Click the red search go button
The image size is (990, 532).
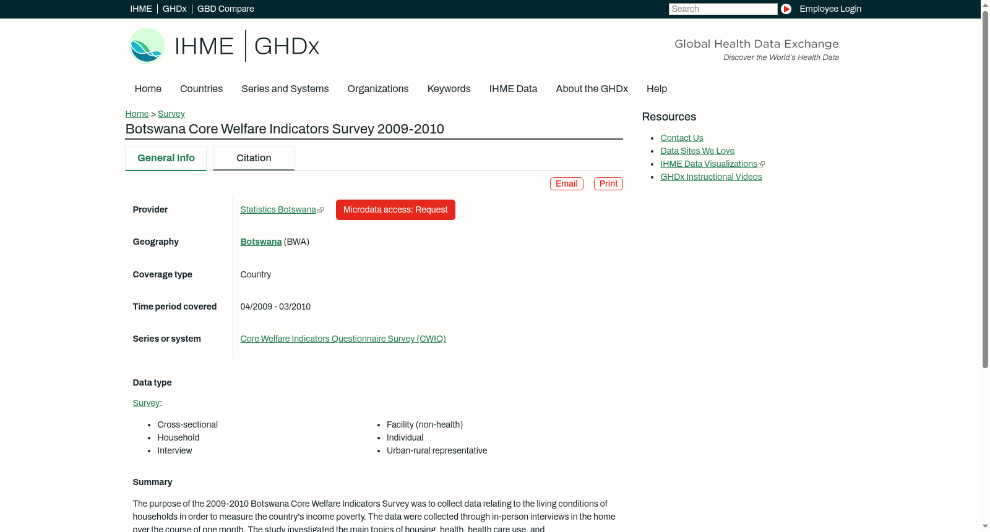point(786,9)
